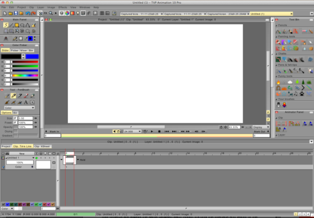Image resolution: width=314 pixels, height=218 pixels.
Task: Select the straight line drawing tool
Action: point(11,25)
